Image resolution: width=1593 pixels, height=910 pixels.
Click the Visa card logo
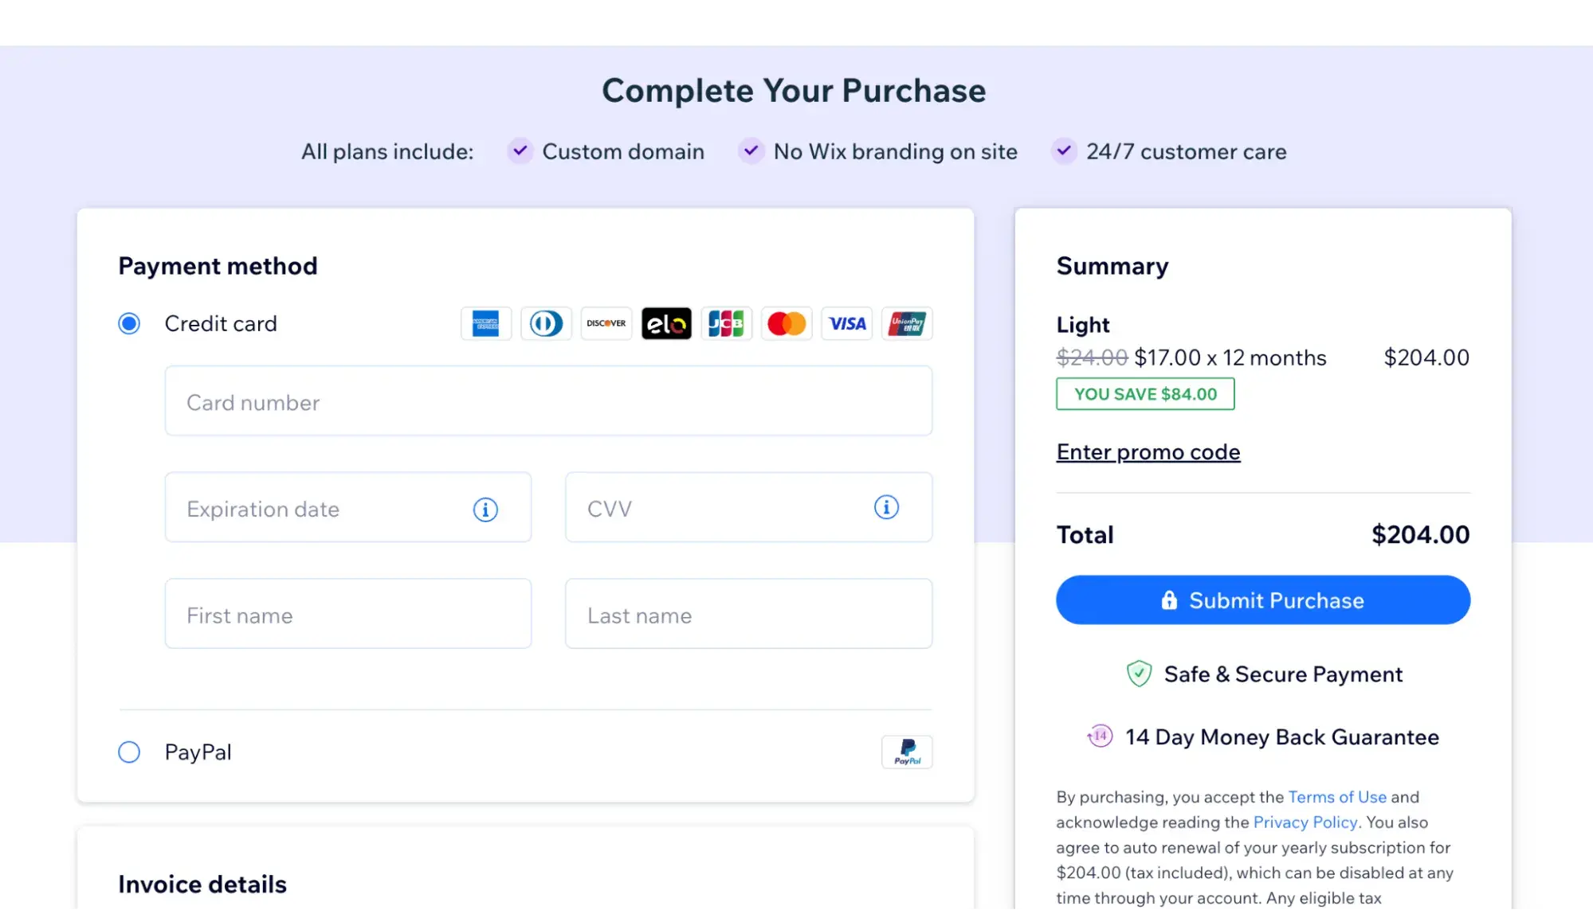coord(847,323)
